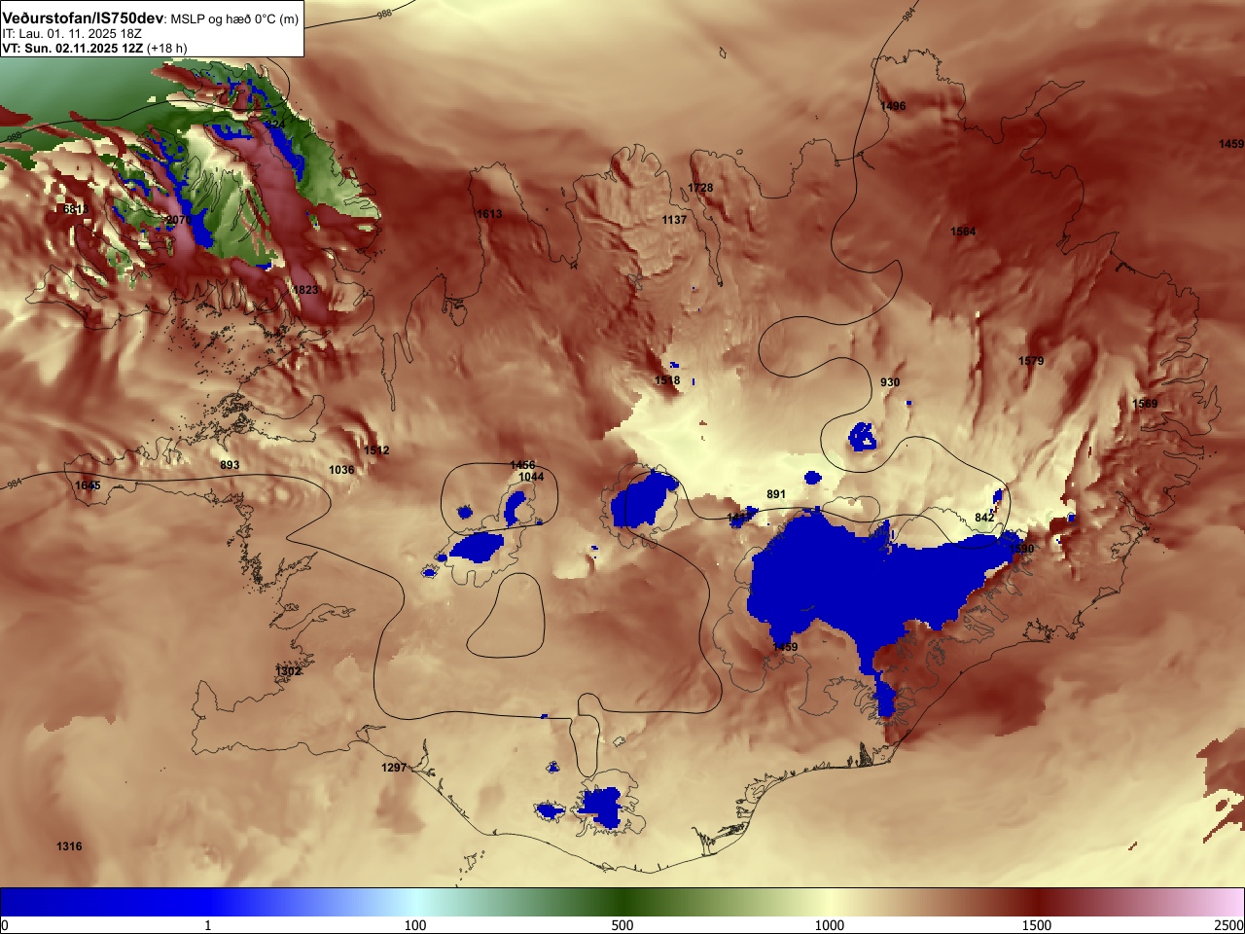Image resolution: width=1245 pixels, height=934 pixels.
Task: Click "MSLP og hæð 0°C (m)" in header
Action: (x=234, y=19)
